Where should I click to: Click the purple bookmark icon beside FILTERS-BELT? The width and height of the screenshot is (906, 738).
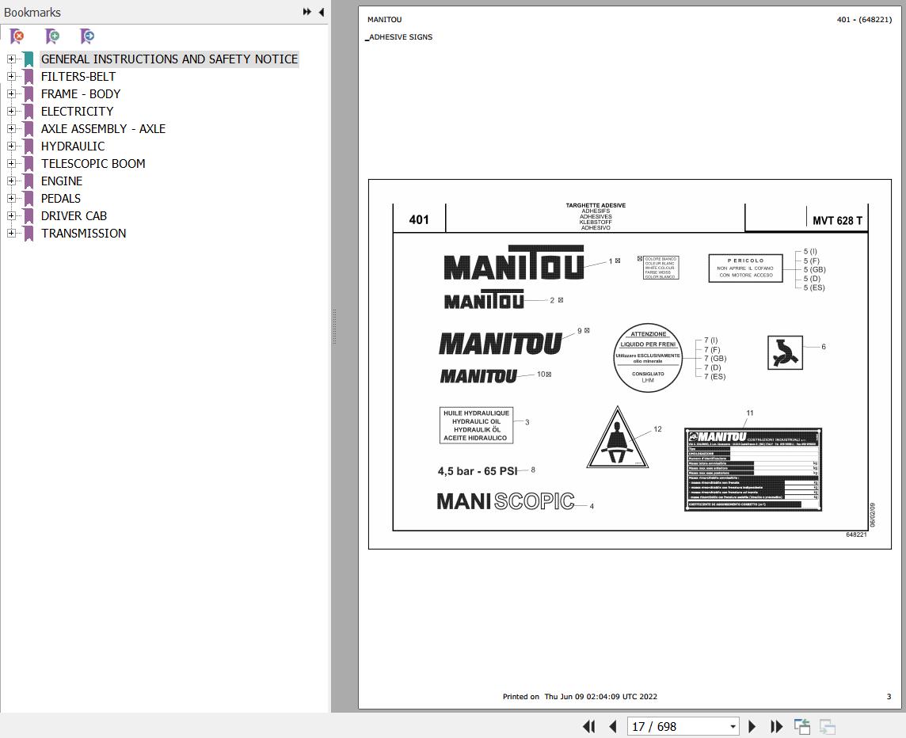coord(29,76)
